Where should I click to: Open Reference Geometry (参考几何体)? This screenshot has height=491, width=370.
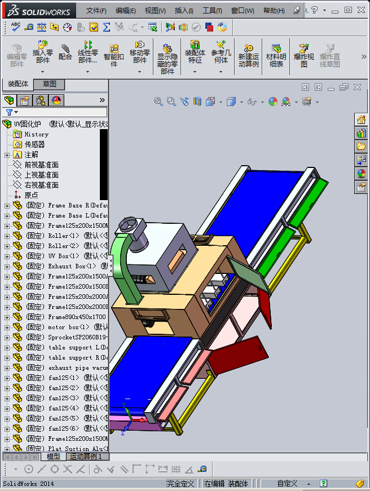point(221,52)
